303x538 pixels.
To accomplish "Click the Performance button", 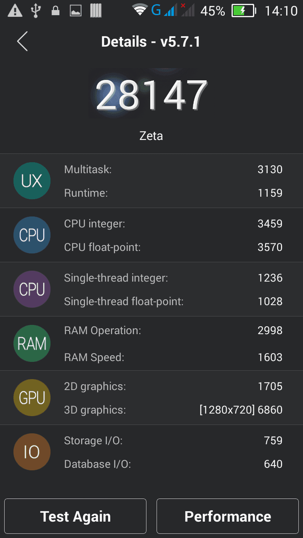I will tap(228, 516).
